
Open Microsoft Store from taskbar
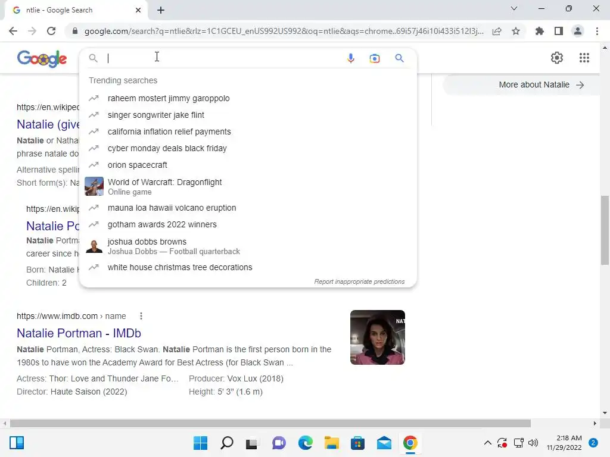point(357,443)
